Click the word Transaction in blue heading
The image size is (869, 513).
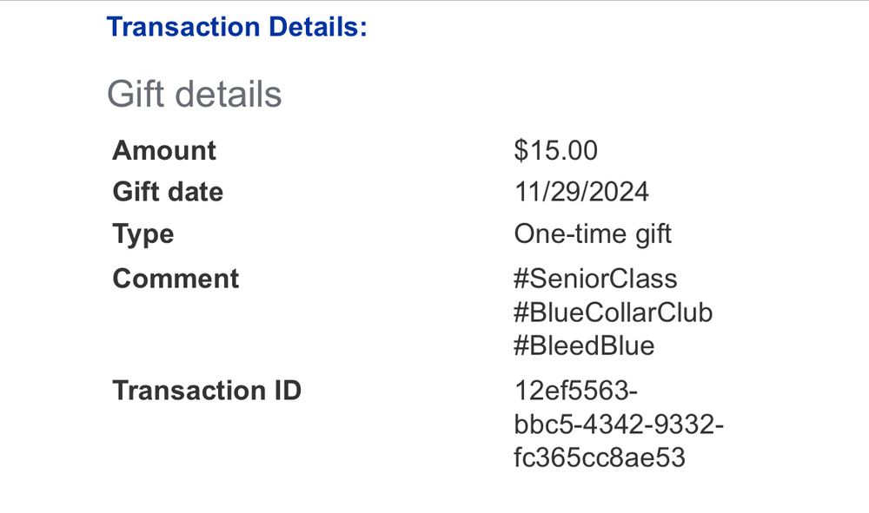(182, 27)
